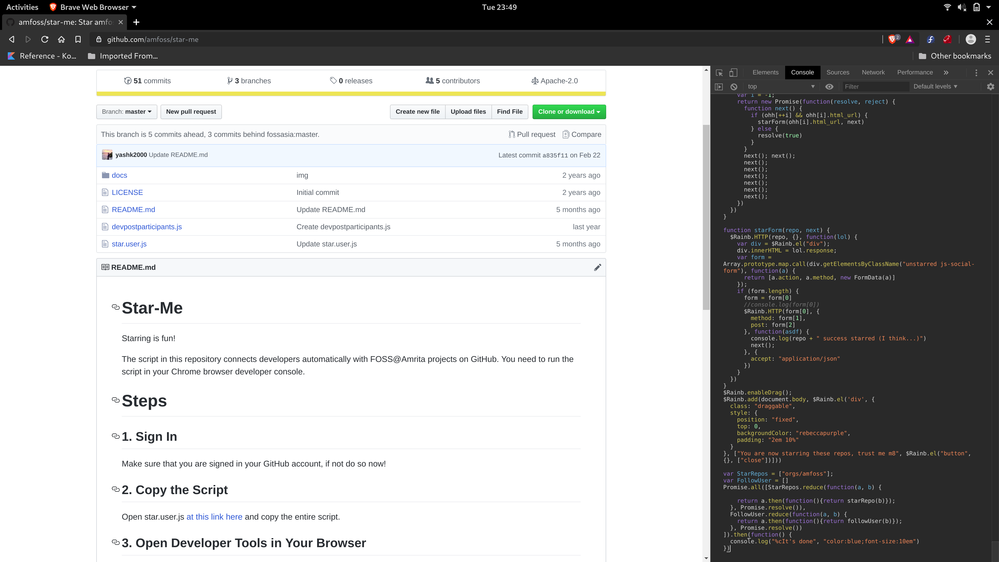Open the star.user.js file link
The height and width of the screenshot is (562, 999).
(129, 244)
